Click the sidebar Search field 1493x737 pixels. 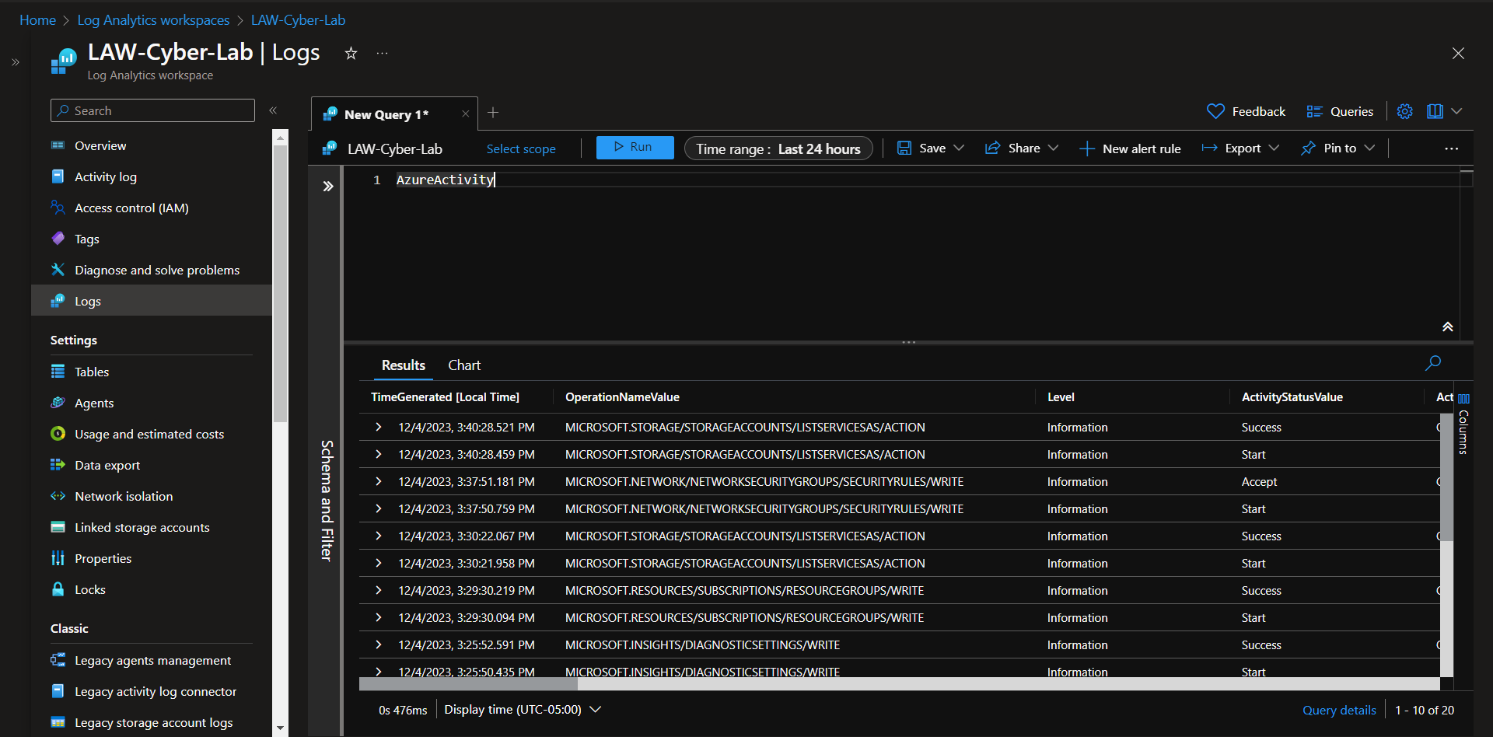point(152,110)
